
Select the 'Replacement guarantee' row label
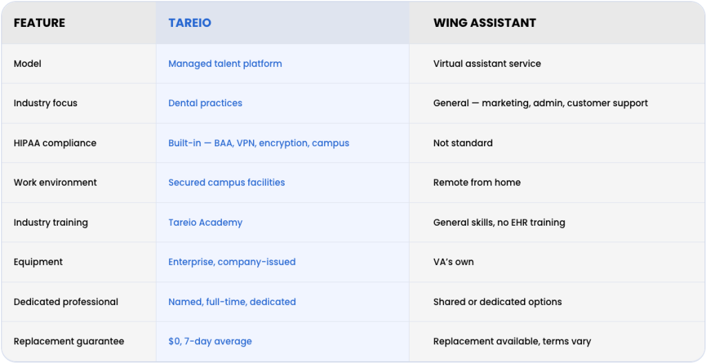coord(69,341)
